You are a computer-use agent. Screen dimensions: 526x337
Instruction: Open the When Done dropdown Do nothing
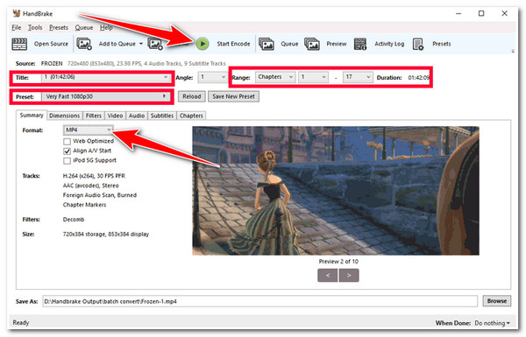(x=492, y=323)
